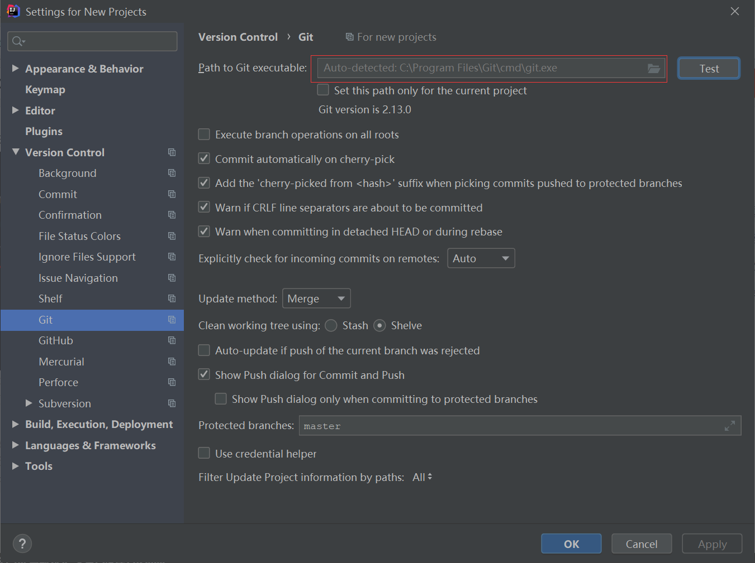Image resolution: width=755 pixels, height=563 pixels.
Task: Click the project-level icon beside Mercurial
Action: (172, 362)
